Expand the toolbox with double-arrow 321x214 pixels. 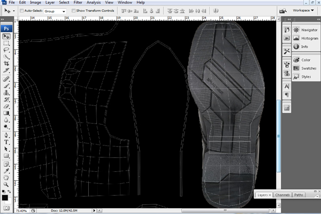3,19
